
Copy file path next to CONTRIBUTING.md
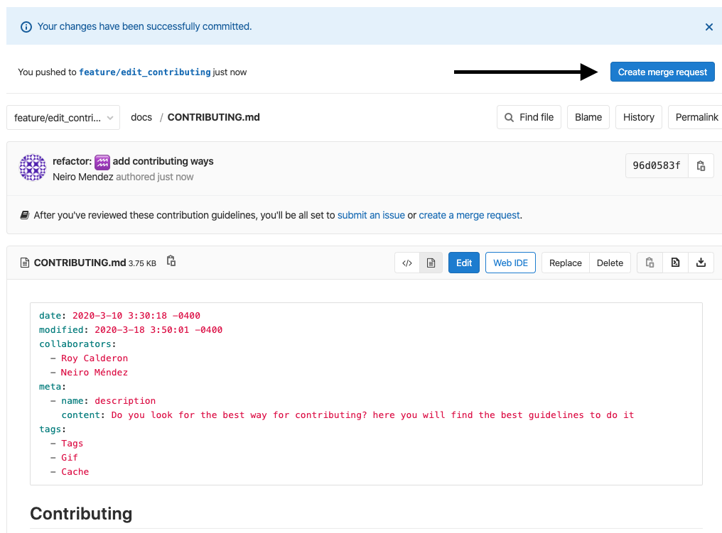click(x=171, y=261)
